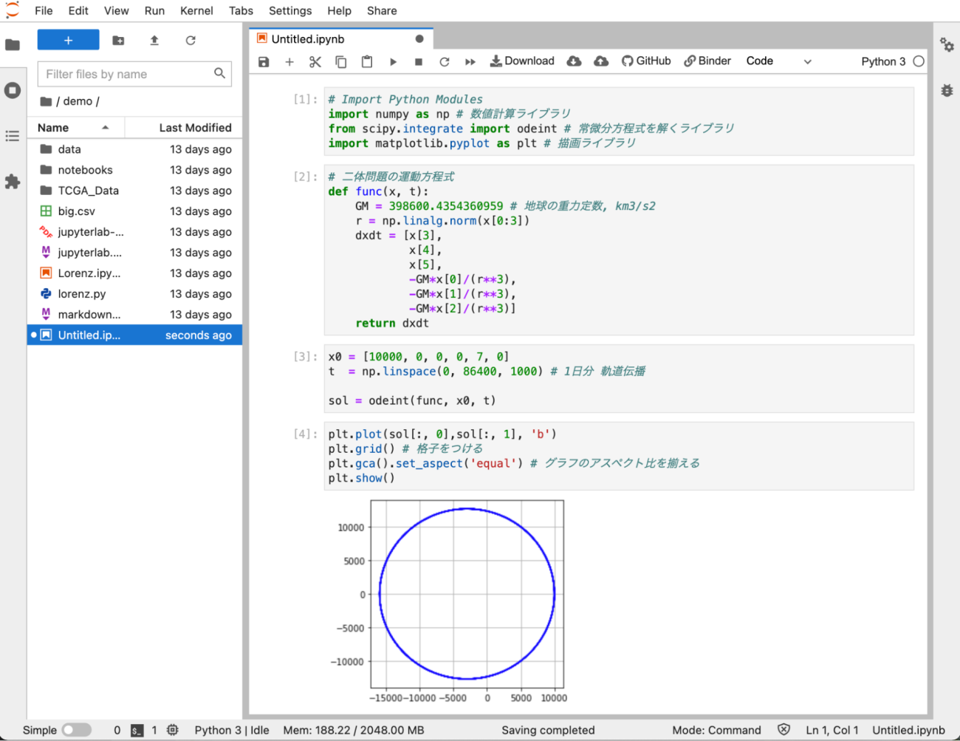Click the Download button in the toolbar
Image resolution: width=960 pixels, height=741 pixels.
522,61
